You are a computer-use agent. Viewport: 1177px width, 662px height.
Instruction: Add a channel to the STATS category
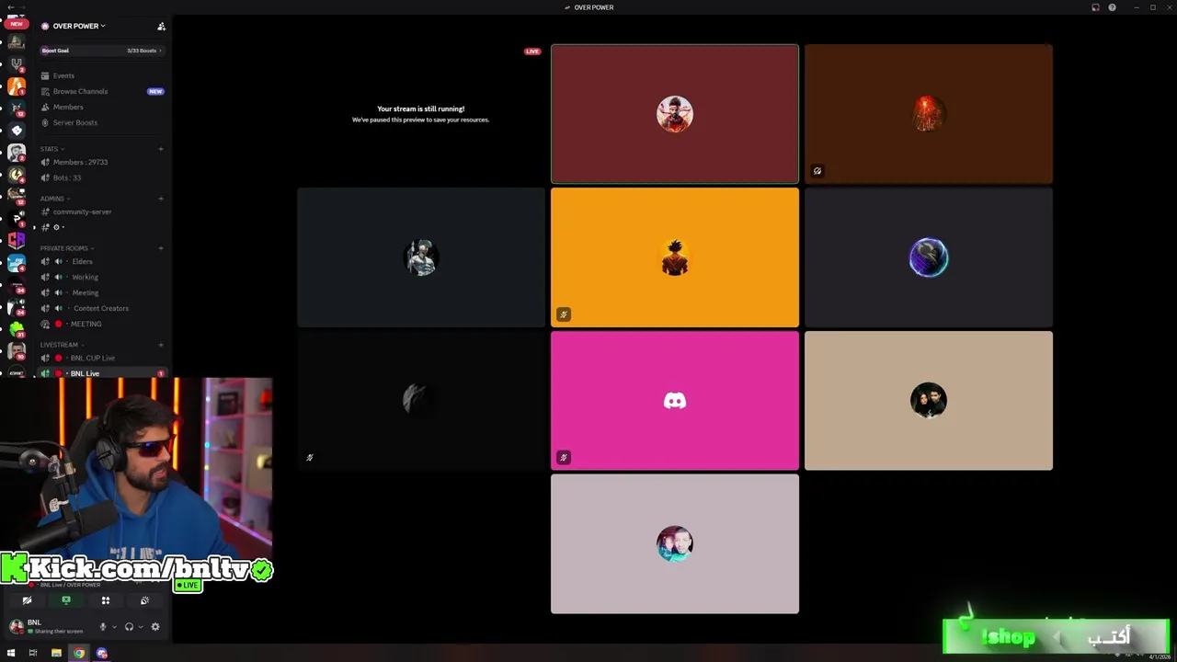[161, 149]
